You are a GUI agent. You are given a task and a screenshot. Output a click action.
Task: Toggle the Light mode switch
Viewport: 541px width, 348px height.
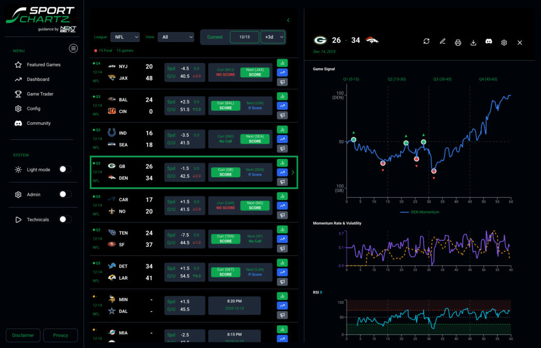tap(65, 169)
